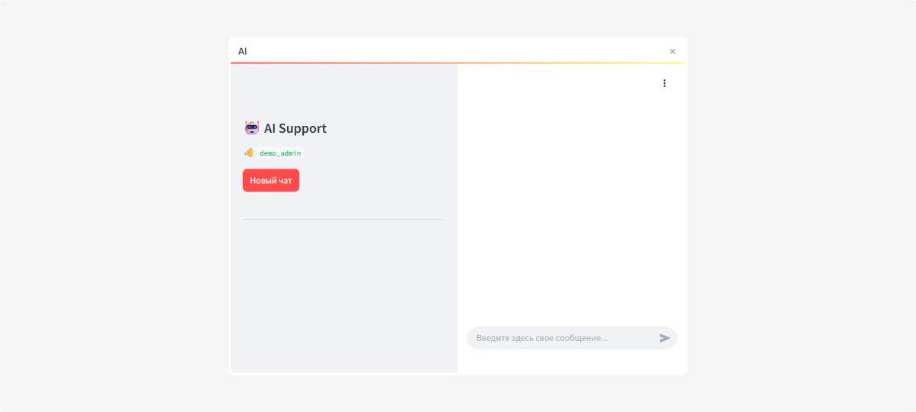Click blank sidebar space right of Новый чат
The image size is (916, 412).
[374, 181]
